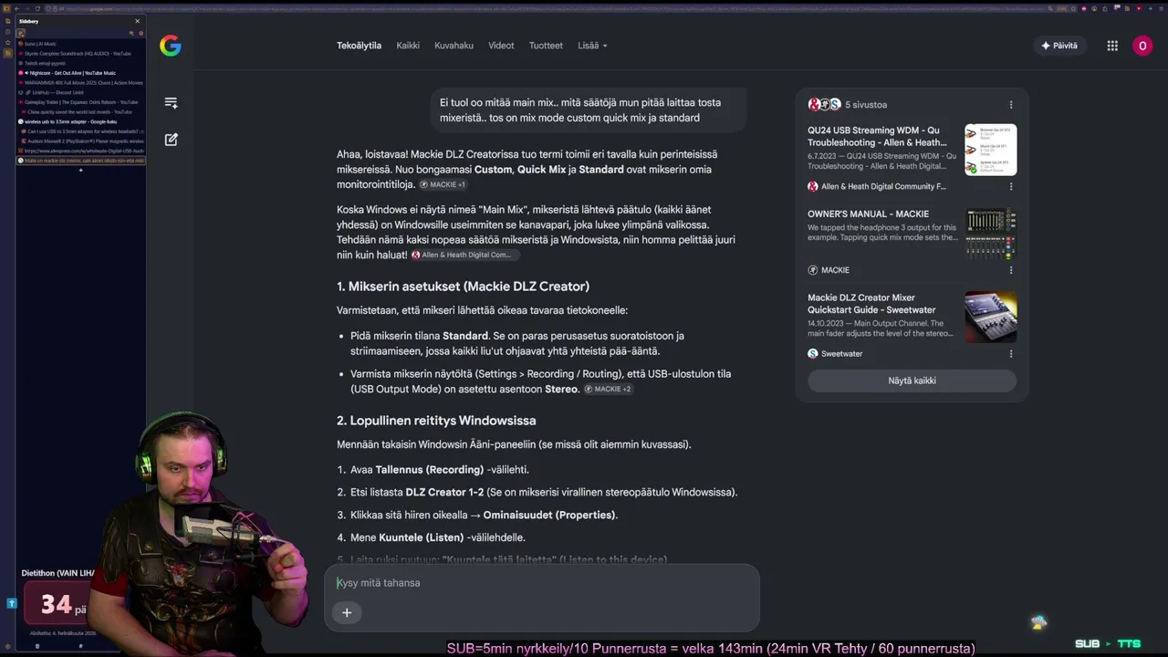
Task: Click the Sweetwater DLZ Creator thumbnail
Action: pos(990,317)
